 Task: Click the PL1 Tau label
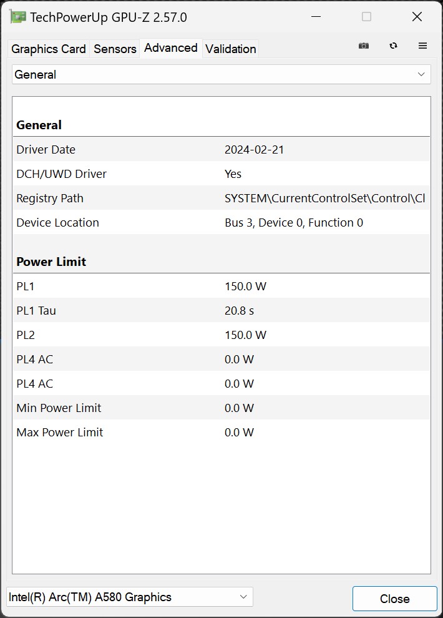coord(36,311)
